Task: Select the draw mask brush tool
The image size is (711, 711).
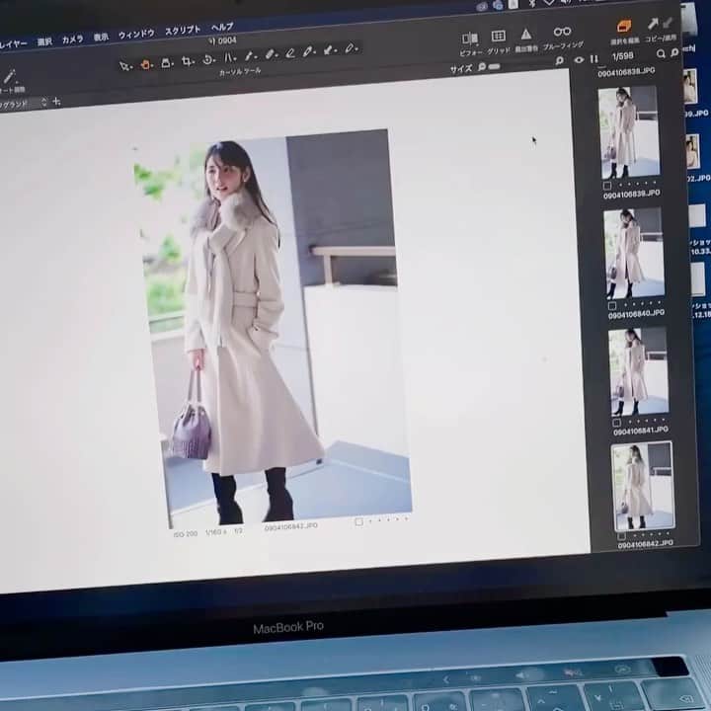Action: point(272,54)
